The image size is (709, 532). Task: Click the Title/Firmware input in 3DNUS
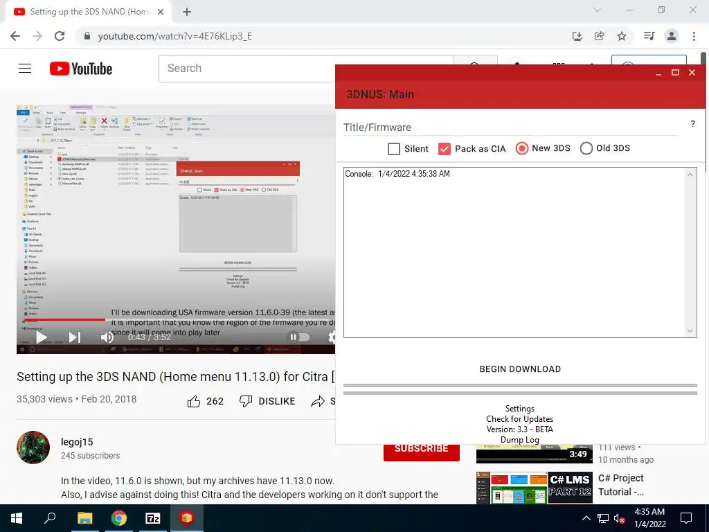click(x=510, y=127)
